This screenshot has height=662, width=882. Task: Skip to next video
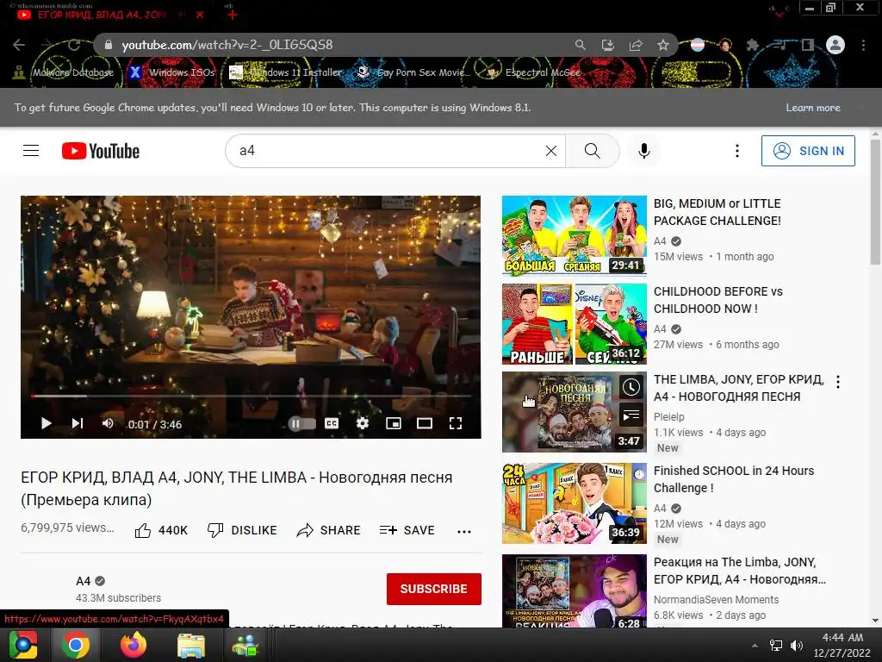78,423
